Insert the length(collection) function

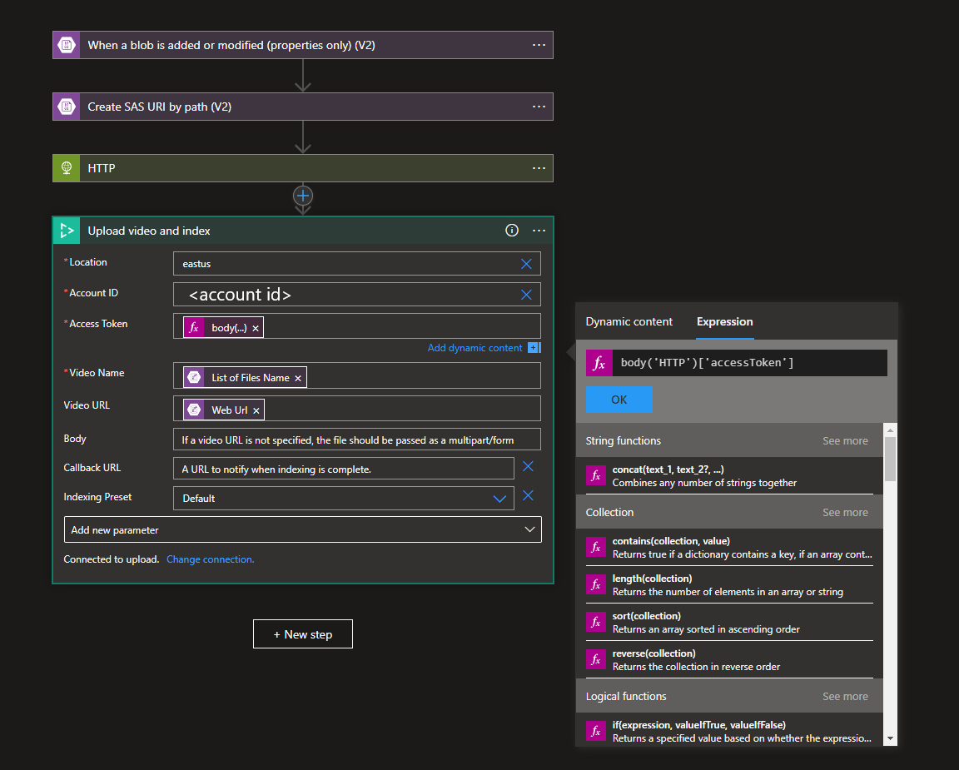(x=729, y=584)
